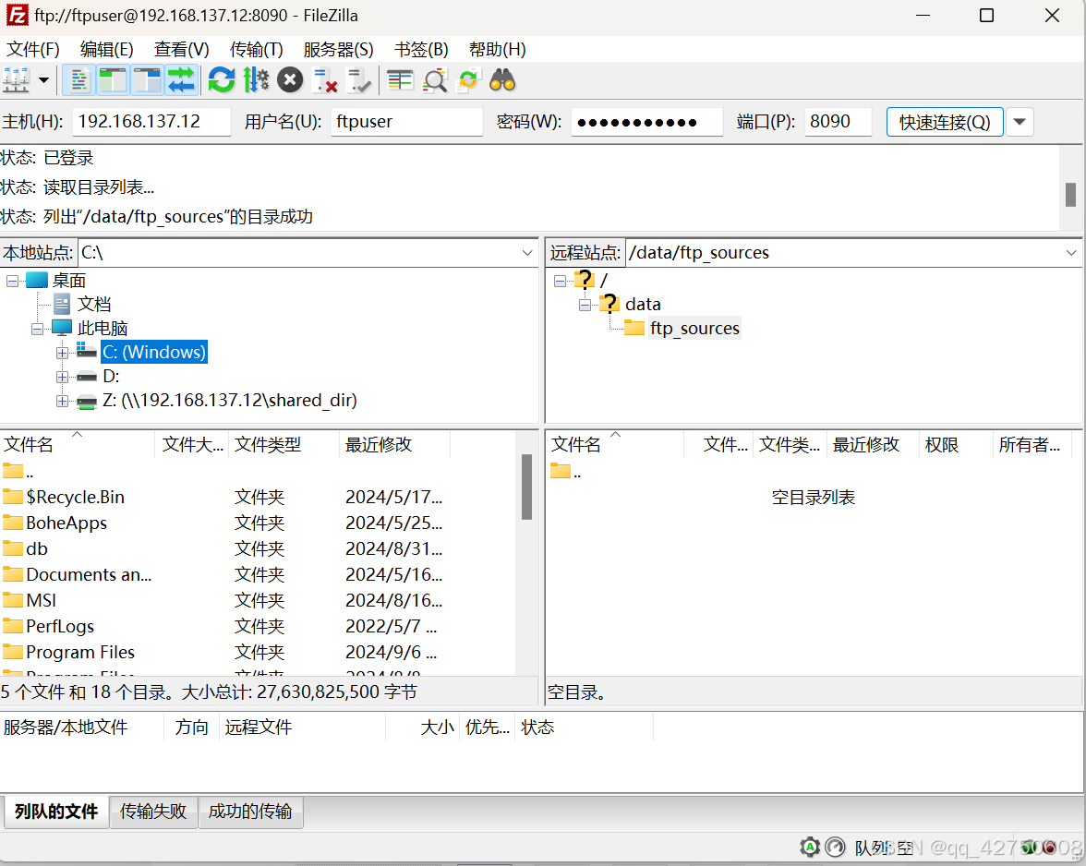The height and width of the screenshot is (866, 1086).
Task: Select the db folder in local list
Action: point(37,549)
